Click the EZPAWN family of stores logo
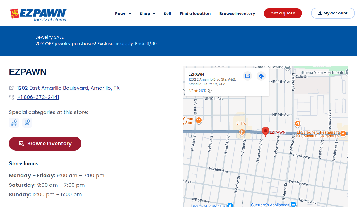The width and height of the screenshot is (357, 223). [x=38, y=15]
